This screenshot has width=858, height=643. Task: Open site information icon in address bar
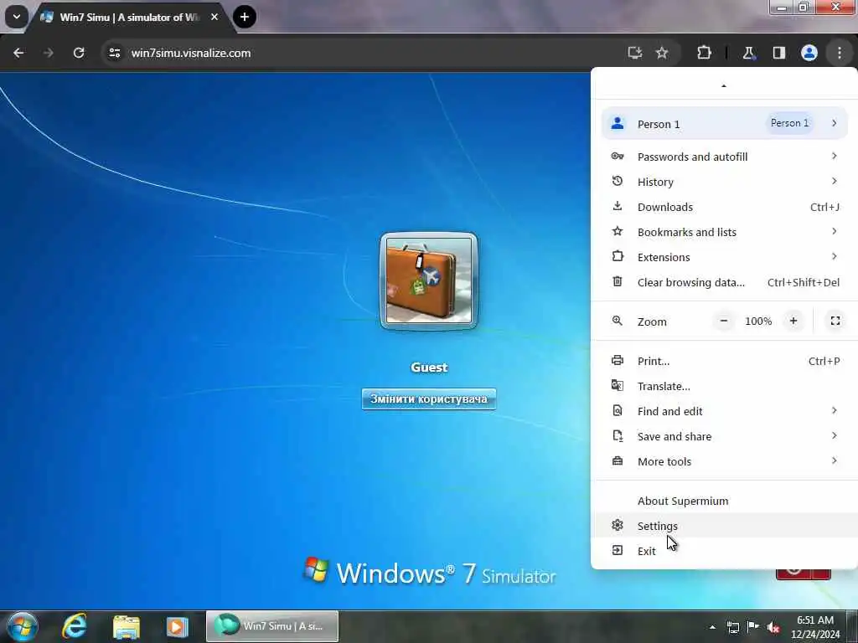[114, 53]
